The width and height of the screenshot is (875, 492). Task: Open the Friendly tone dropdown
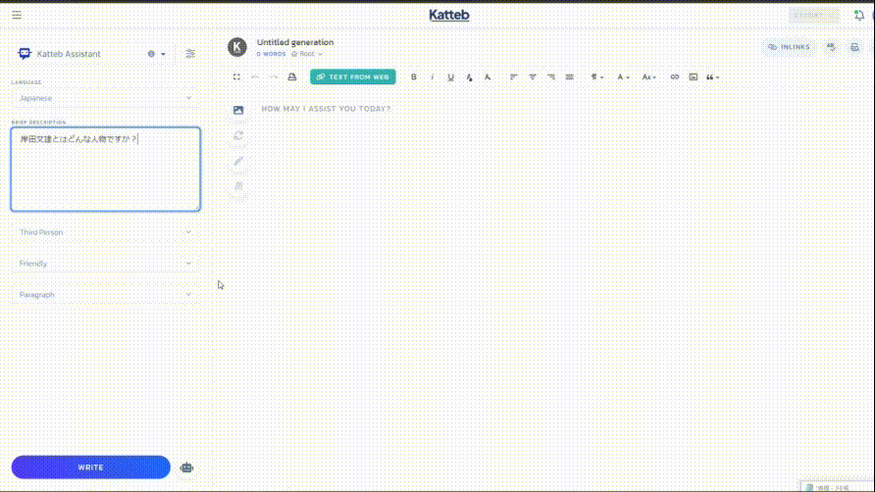[x=106, y=264]
